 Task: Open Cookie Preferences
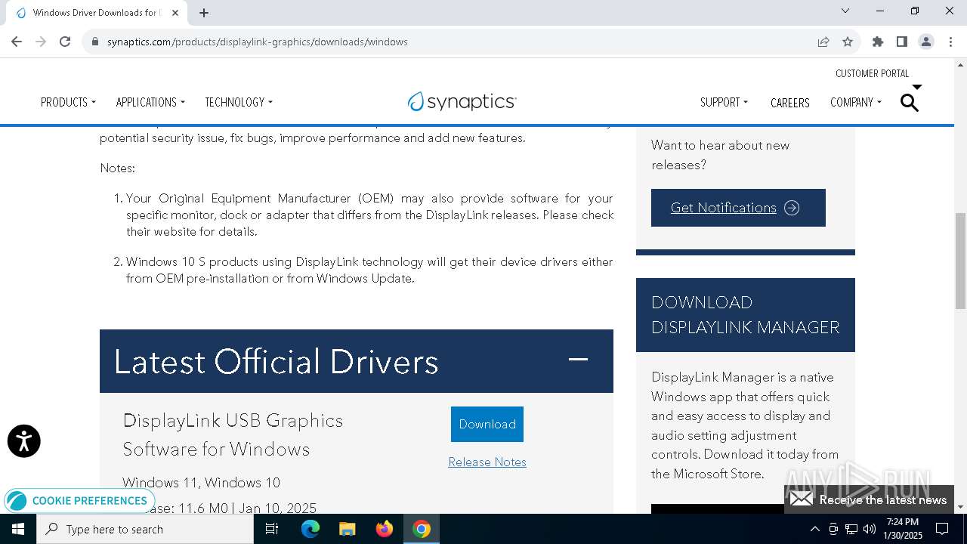tap(78, 500)
